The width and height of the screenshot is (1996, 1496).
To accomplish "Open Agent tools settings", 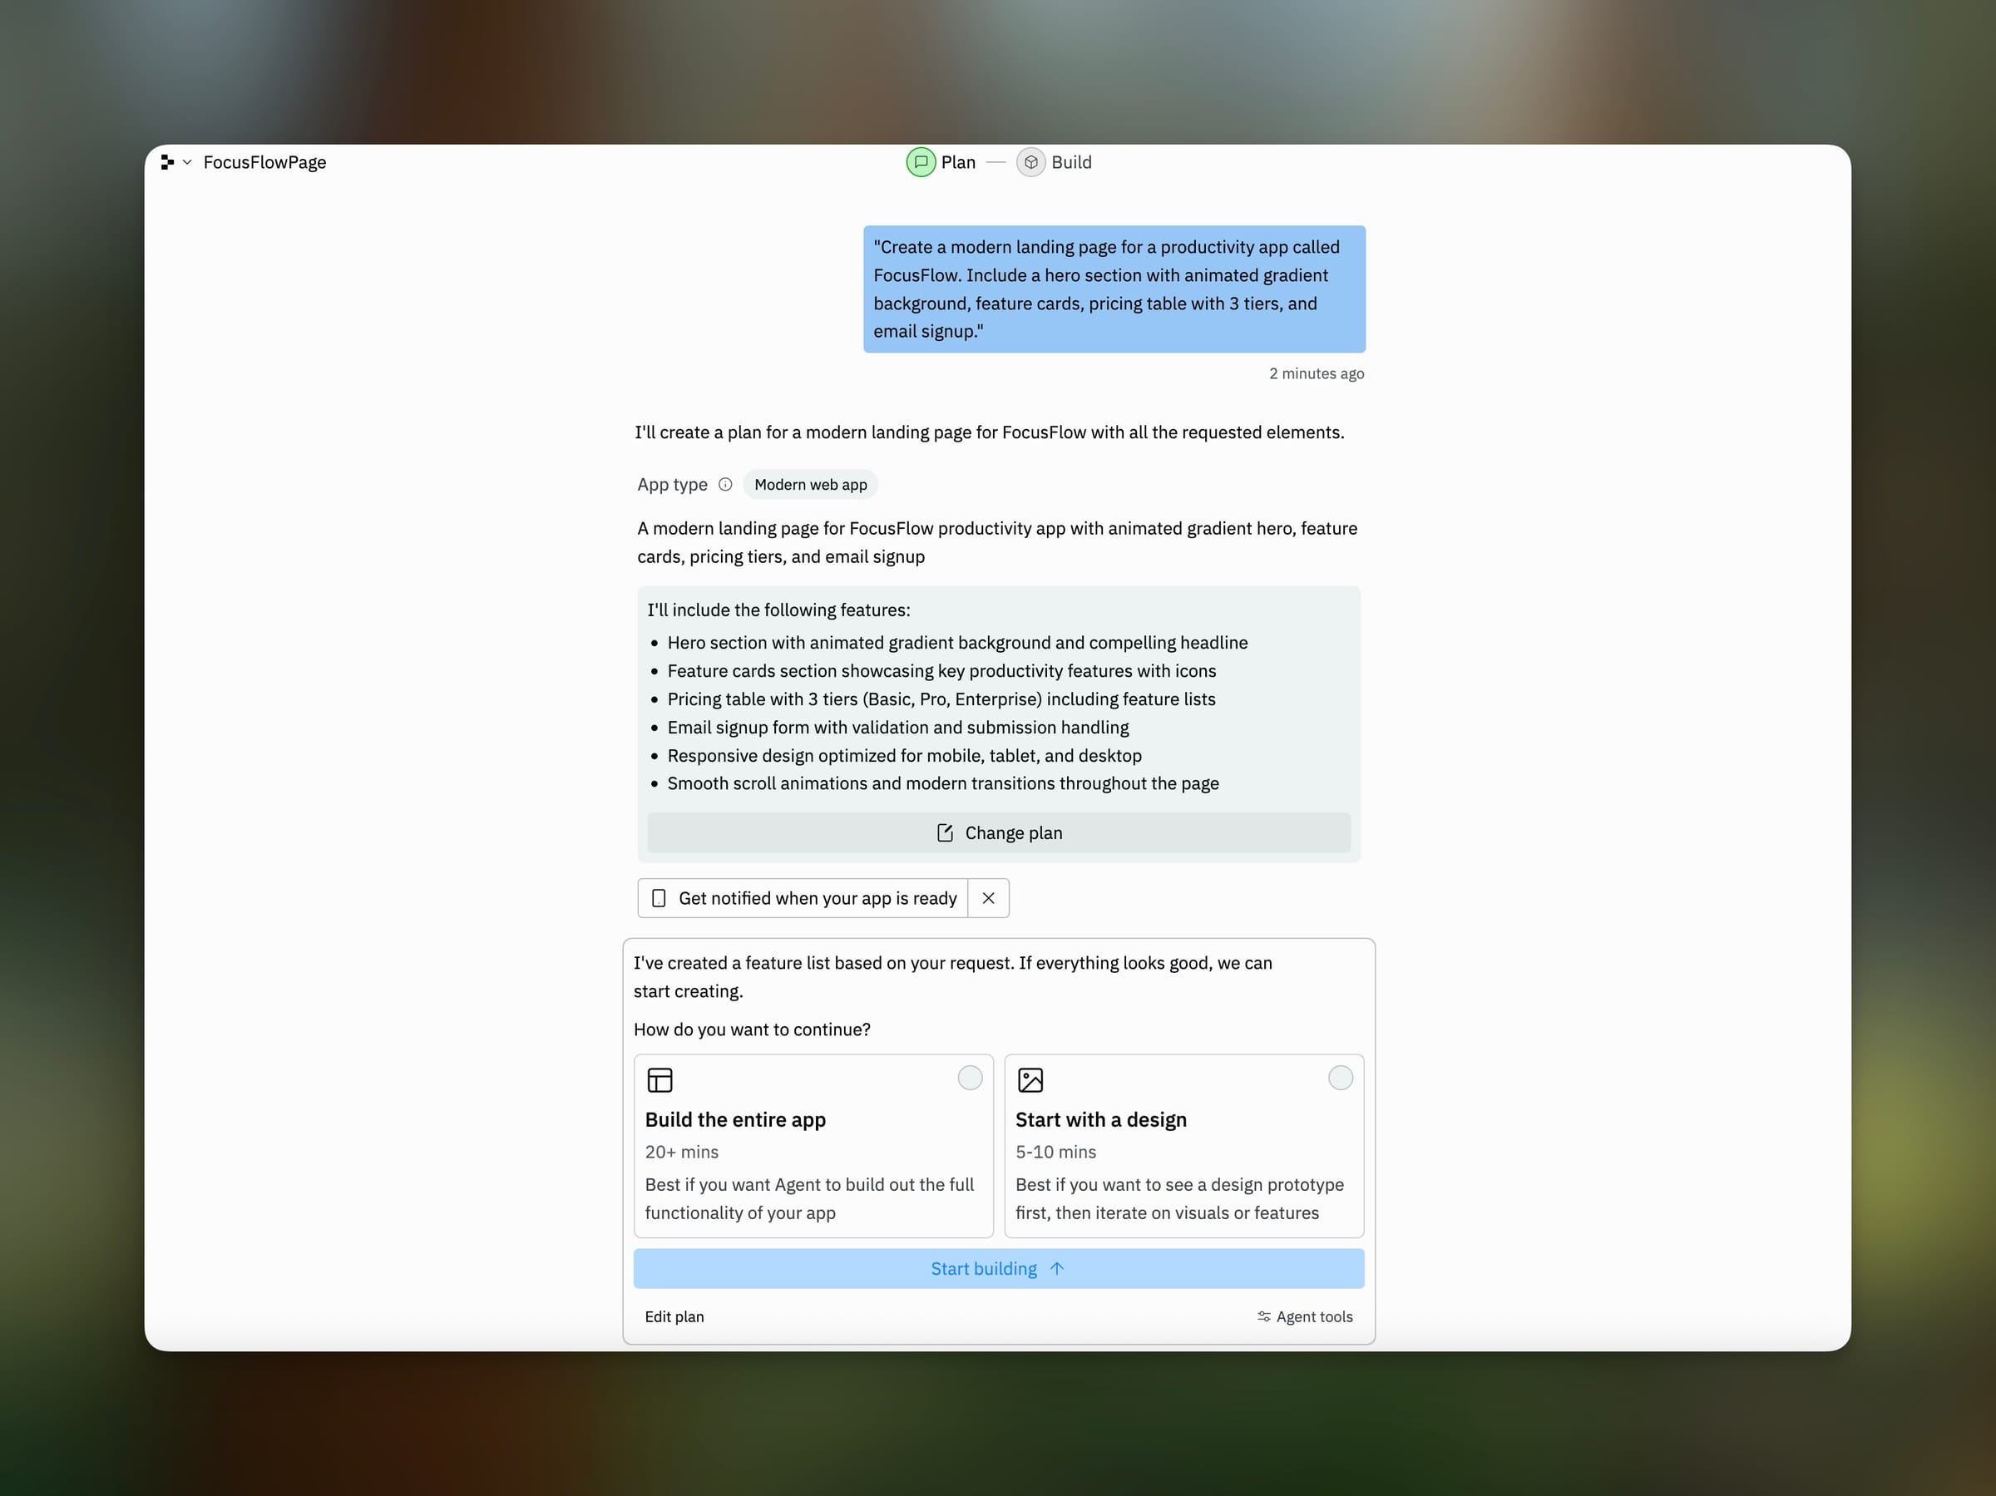I will click(1305, 1317).
